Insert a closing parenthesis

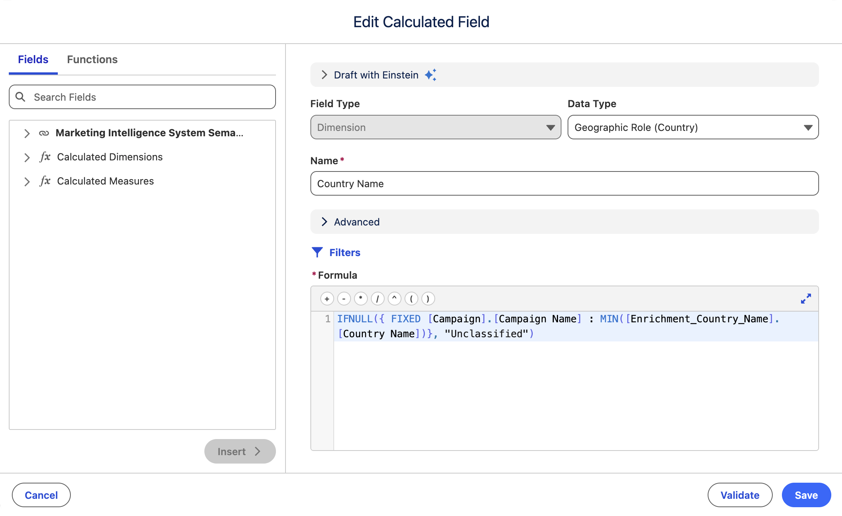point(428,299)
